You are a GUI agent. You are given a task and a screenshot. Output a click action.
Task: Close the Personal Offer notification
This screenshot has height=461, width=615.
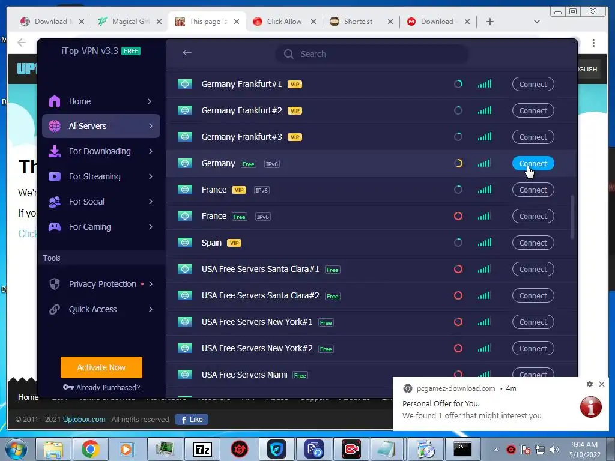602,384
